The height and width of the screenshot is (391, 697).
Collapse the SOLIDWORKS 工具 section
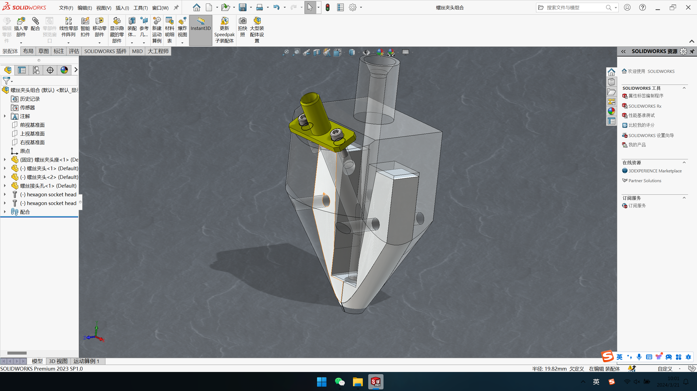(x=684, y=88)
